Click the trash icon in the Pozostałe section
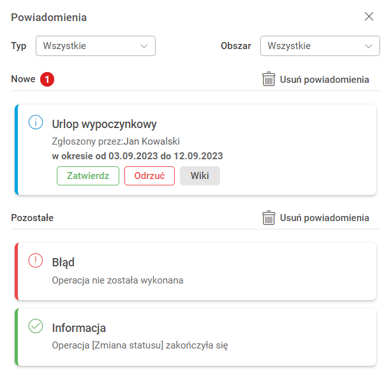384x388 pixels. [269, 218]
